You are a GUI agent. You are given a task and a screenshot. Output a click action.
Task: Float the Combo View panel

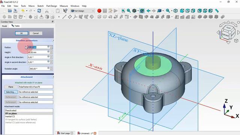tap(52, 22)
